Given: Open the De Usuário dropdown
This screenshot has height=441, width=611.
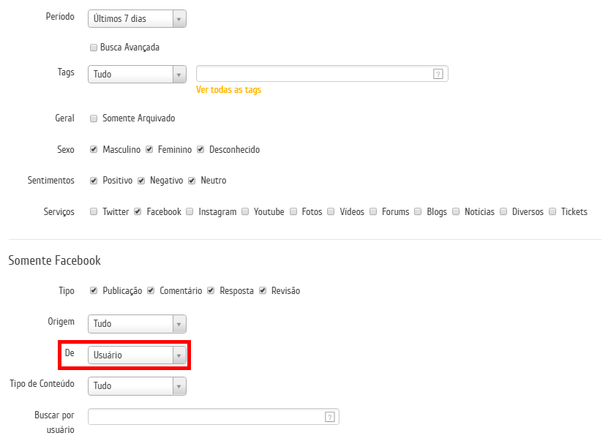Looking at the screenshot, I should pos(137,355).
